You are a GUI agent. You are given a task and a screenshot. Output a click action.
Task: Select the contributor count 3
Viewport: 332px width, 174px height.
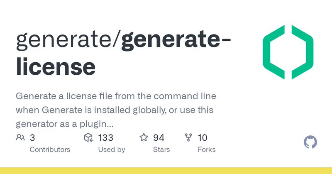click(x=32, y=138)
